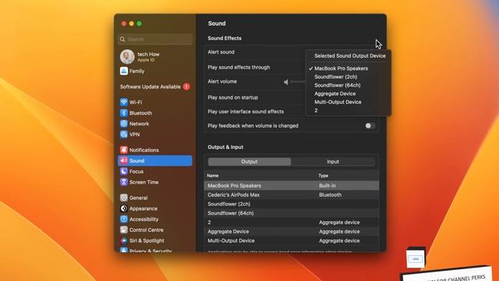Click the Bluetooth icon in sidebar
The height and width of the screenshot is (281, 499).
pos(124,113)
